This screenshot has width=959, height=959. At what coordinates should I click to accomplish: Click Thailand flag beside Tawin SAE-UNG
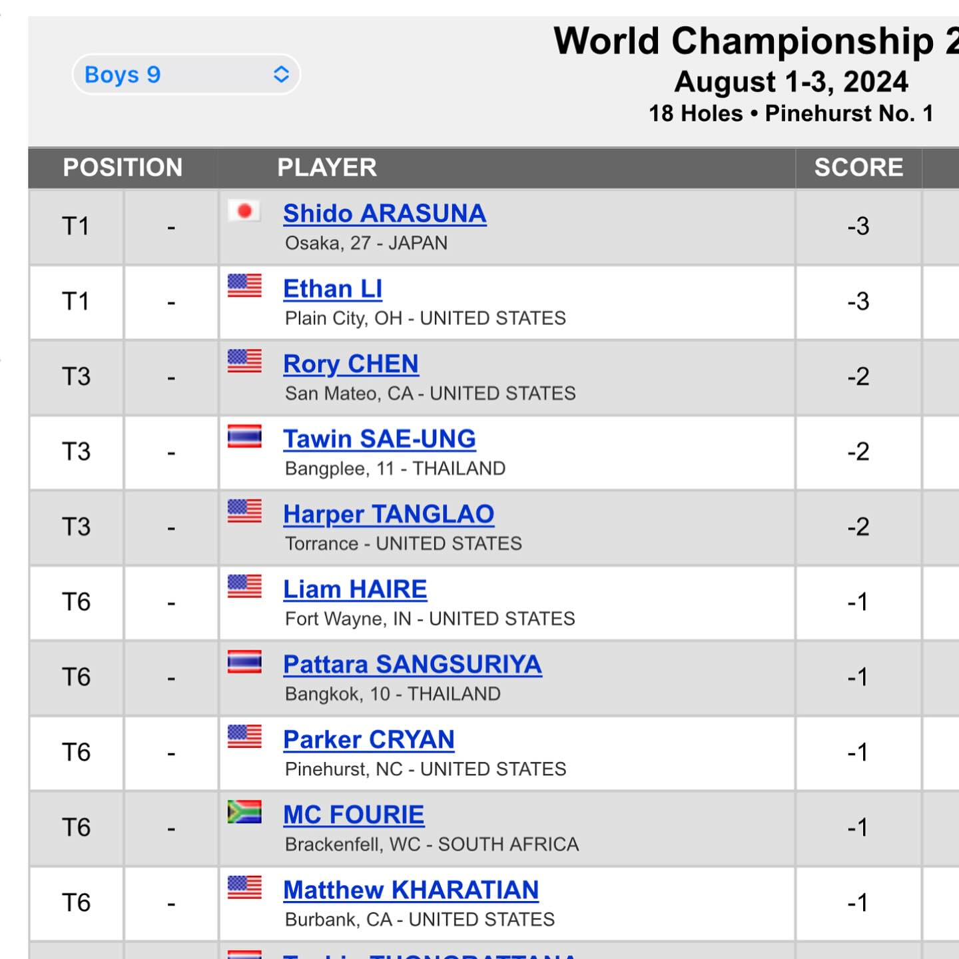point(244,436)
